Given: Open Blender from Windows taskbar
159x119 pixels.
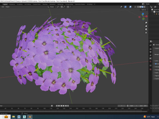Looking at the screenshot, I should tap(30, 117).
